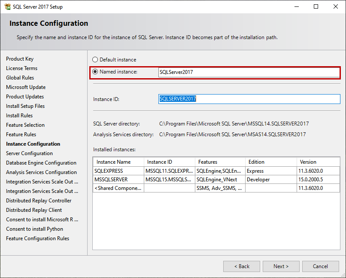
Task: Select the Shared Components row
Action: 118,188
